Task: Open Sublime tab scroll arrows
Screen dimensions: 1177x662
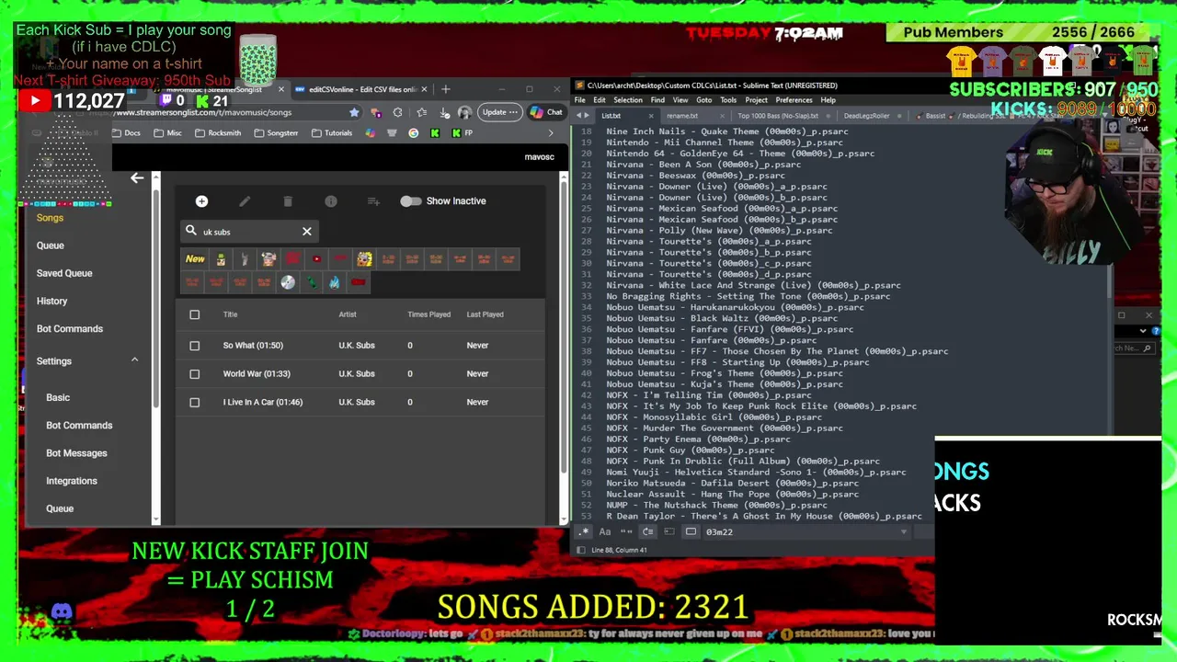Action: coord(582,116)
